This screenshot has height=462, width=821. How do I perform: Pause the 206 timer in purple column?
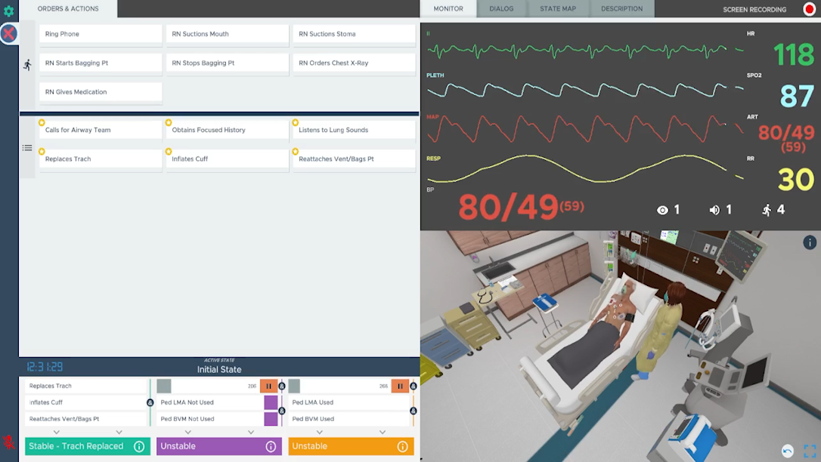268,386
